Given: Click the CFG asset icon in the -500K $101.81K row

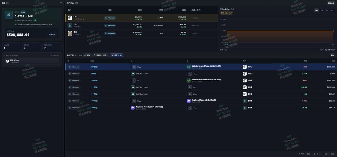Looking at the screenshot, I should (x=245, y=67).
